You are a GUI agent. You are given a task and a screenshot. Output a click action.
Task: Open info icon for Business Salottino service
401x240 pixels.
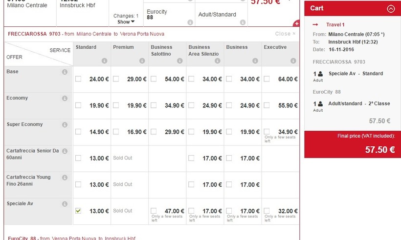click(180, 60)
